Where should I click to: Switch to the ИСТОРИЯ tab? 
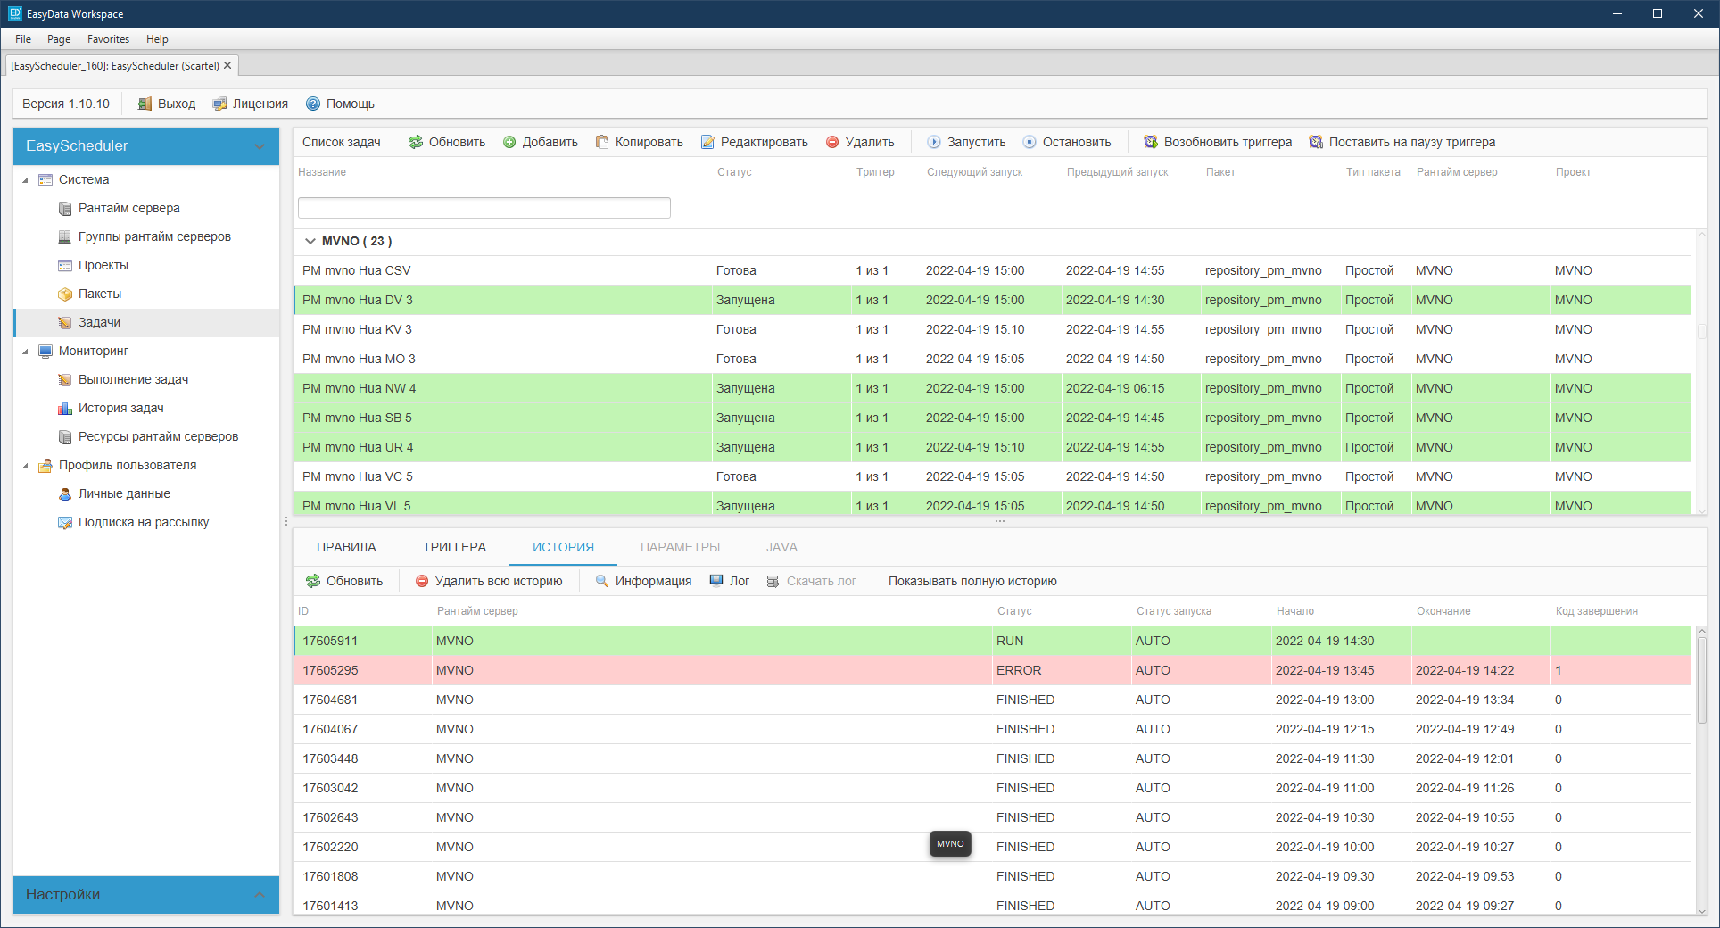[563, 547]
